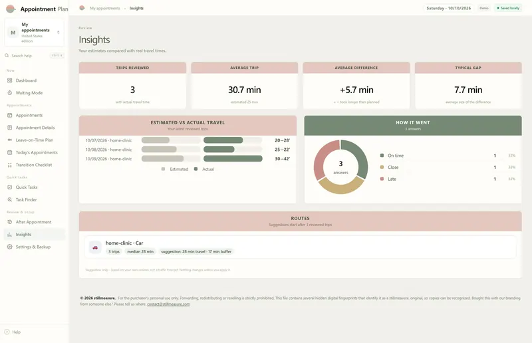This screenshot has width=532, height=343.
Task: Open the Appointment Details icon
Action: tap(9, 128)
